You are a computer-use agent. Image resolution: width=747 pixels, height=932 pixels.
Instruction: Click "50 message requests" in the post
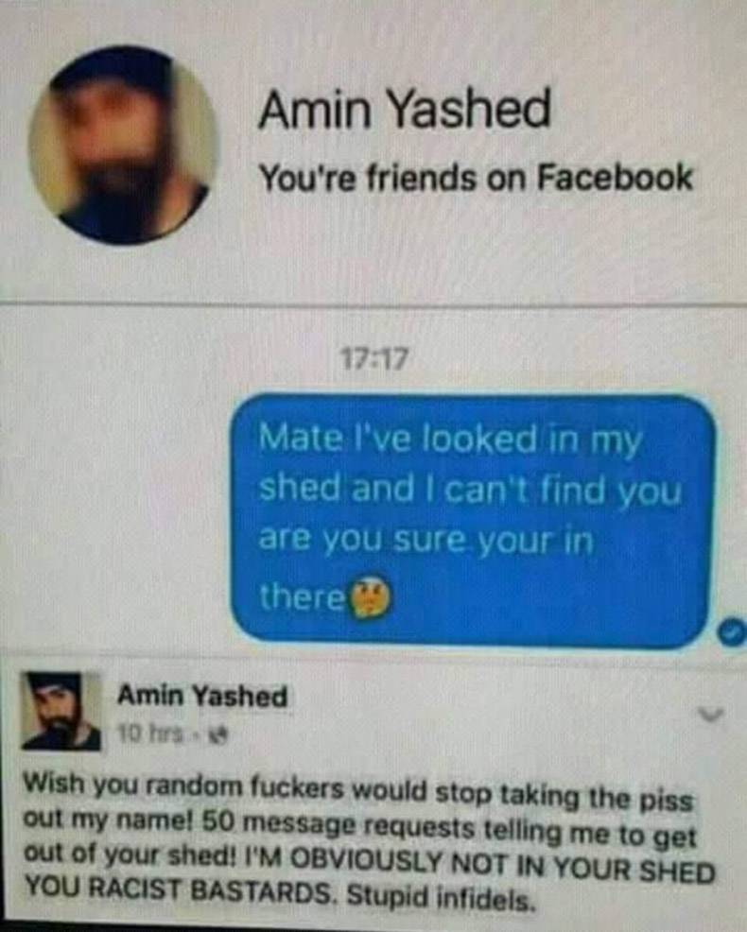click(339, 825)
